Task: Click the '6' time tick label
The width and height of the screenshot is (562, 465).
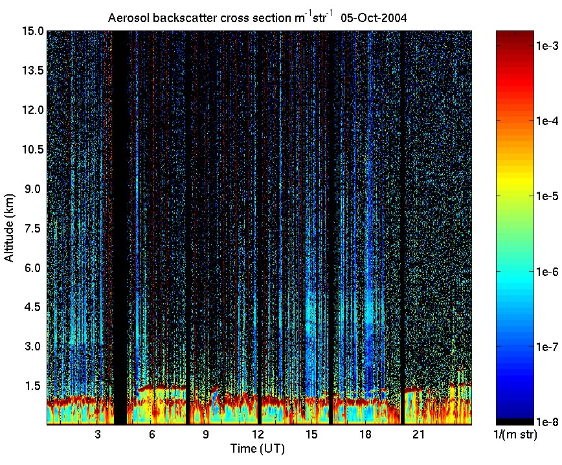Action: coord(152,435)
